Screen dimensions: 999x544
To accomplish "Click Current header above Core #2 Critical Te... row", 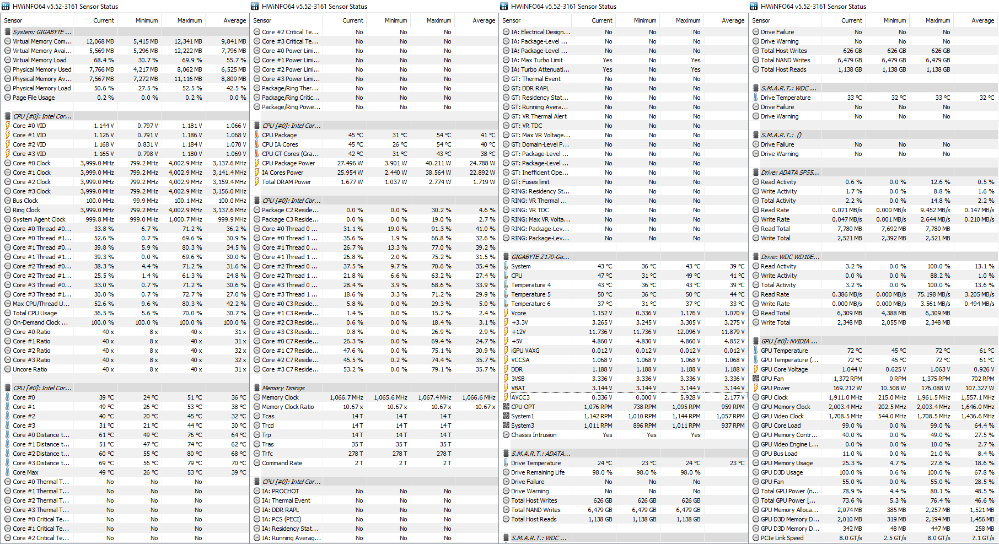I will tap(344, 20).
